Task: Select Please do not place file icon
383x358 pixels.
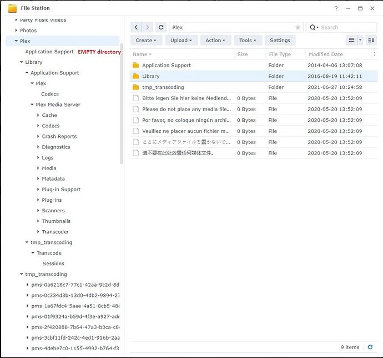Action: click(135, 109)
